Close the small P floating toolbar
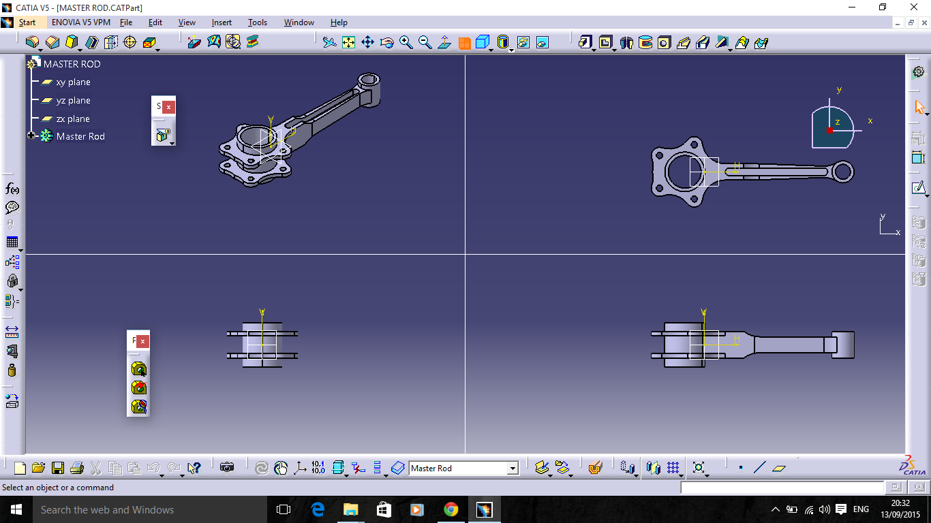The width and height of the screenshot is (931, 523). coord(142,341)
